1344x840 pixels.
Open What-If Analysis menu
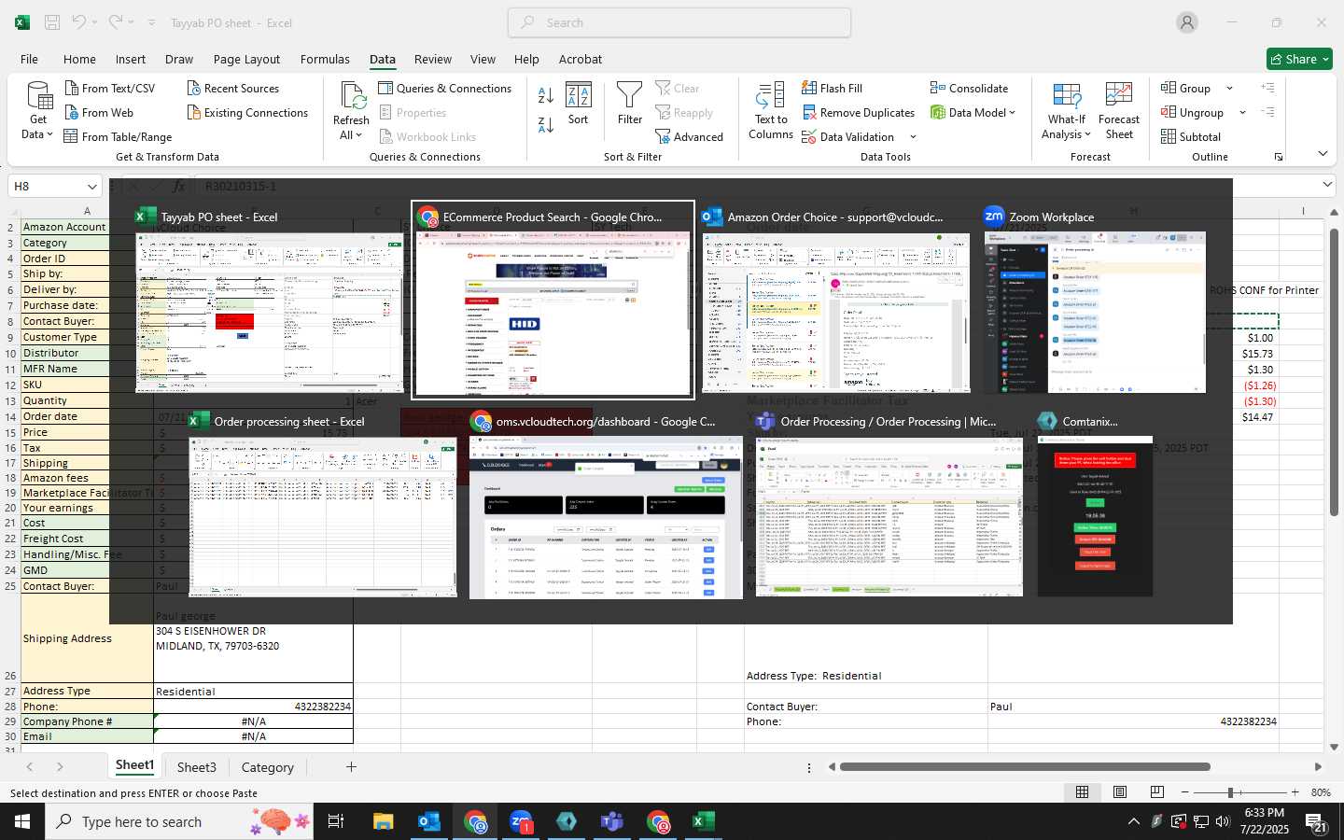(1067, 111)
